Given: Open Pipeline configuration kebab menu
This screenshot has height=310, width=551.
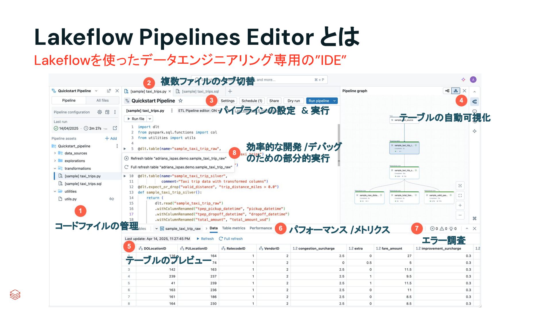Looking at the screenshot, I should [115, 112].
